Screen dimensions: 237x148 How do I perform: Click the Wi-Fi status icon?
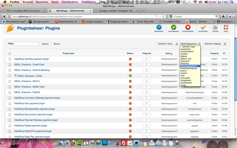195,2
